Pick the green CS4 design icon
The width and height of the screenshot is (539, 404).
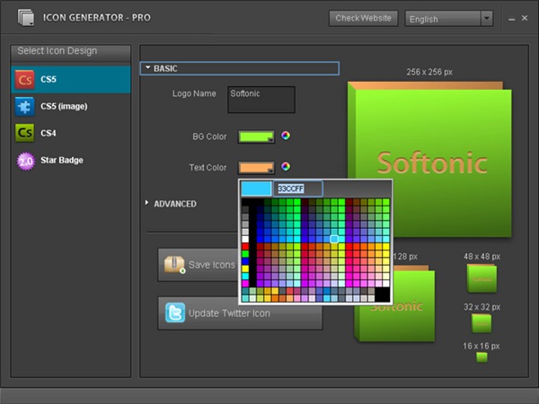pos(24,133)
